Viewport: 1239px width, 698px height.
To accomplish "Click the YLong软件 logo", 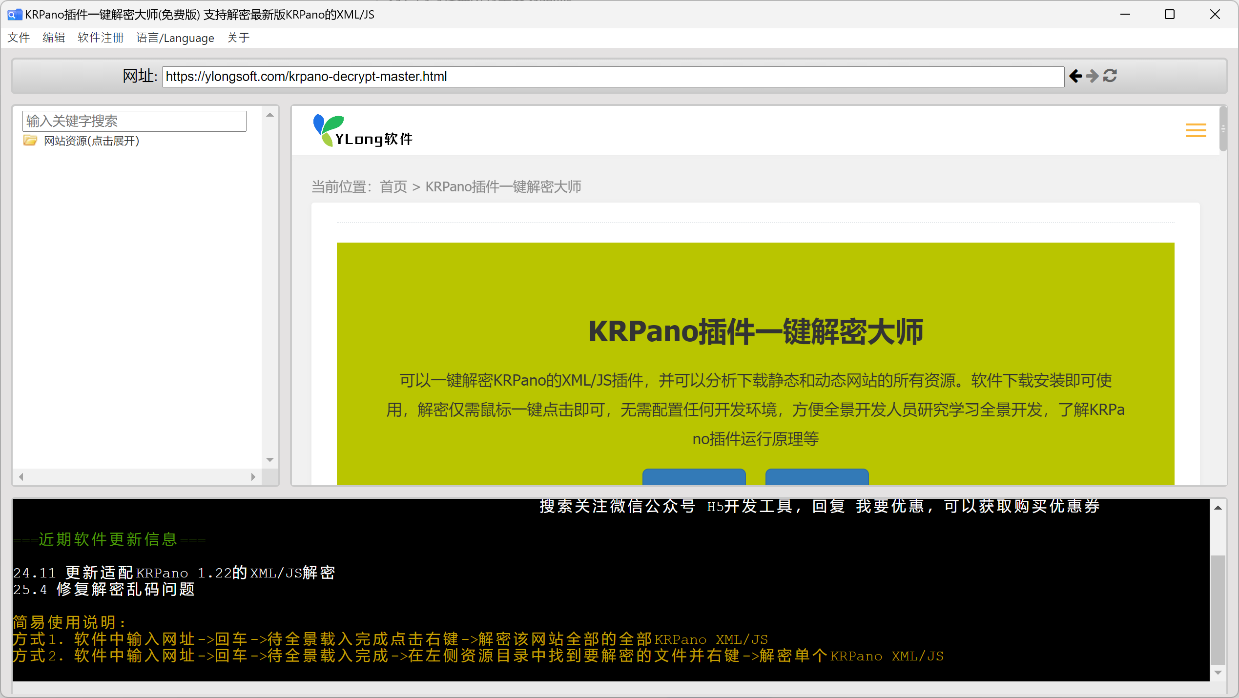I will point(363,131).
